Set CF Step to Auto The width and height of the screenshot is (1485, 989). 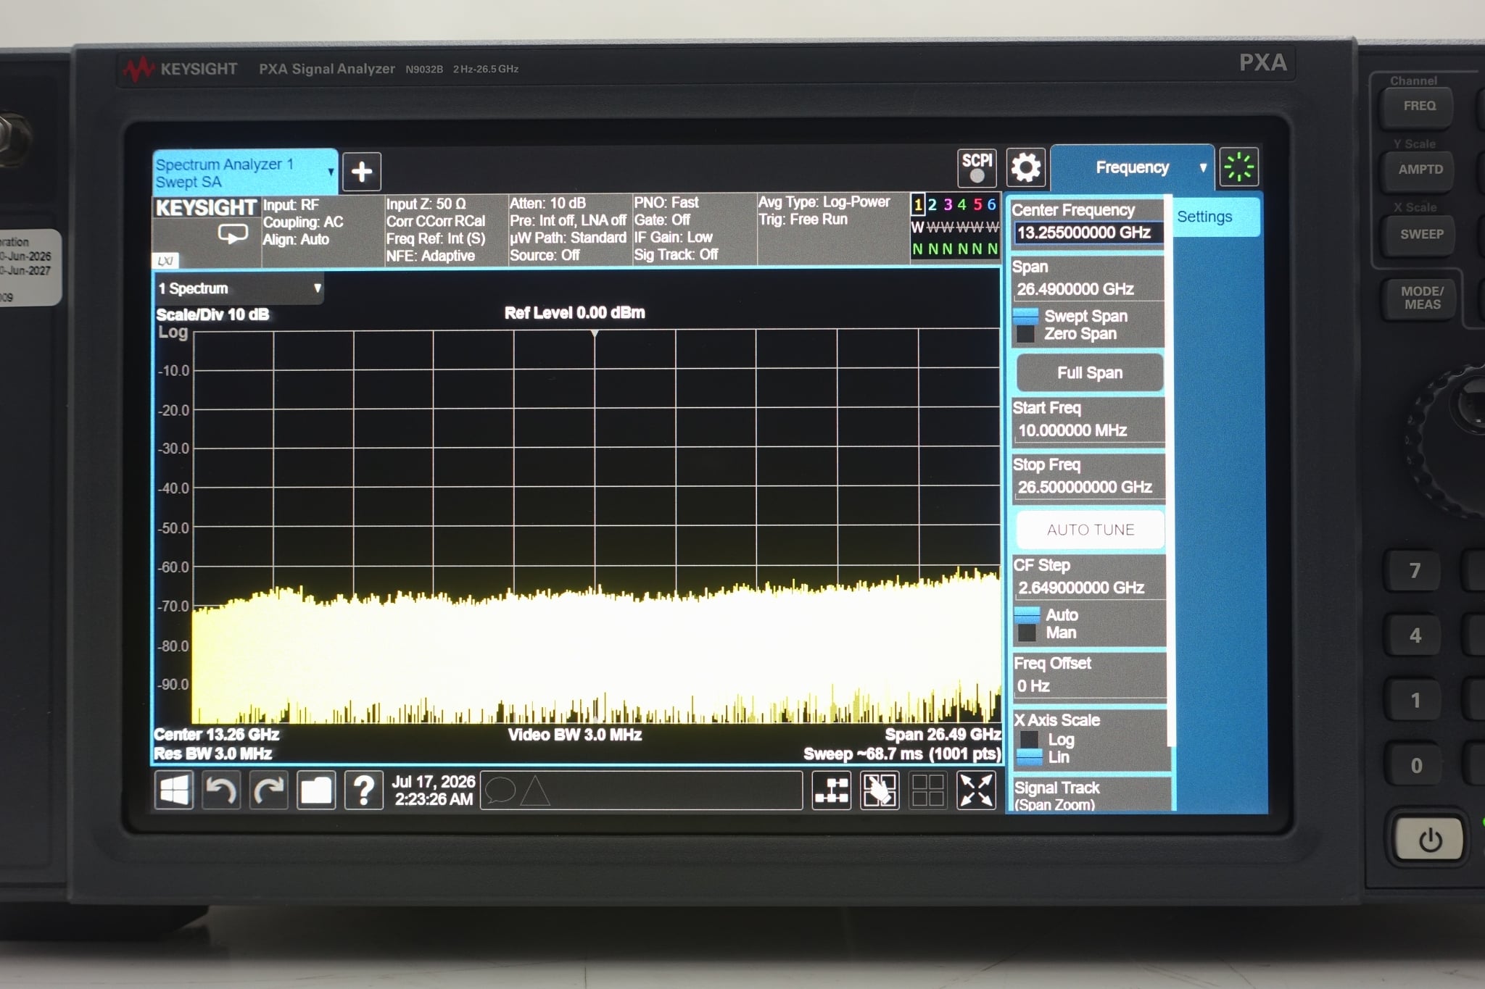(1046, 615)
